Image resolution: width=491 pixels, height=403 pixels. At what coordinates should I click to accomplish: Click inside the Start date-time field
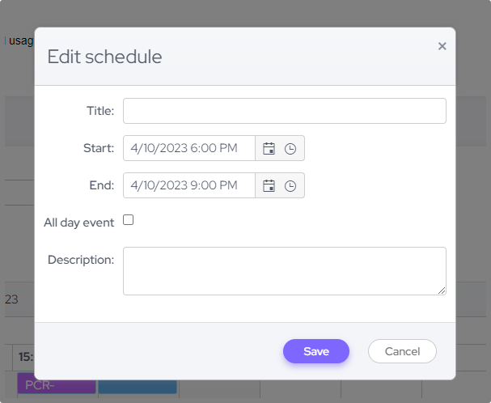pos(189,149)
